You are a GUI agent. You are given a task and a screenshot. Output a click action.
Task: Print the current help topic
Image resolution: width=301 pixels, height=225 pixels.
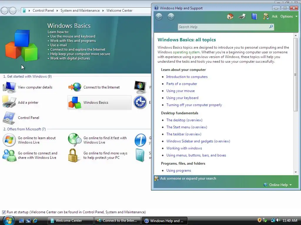click(242, 16)
